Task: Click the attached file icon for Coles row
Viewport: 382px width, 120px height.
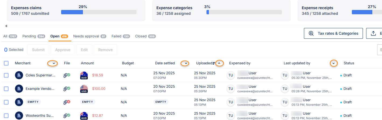Action: (x=65, y=75)
